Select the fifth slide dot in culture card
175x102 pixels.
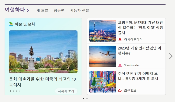(x=23, y=91)
